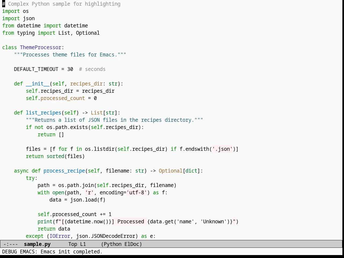Viewport: 344px width, 258px height.
Task: Click the L1 line number indicator
Action: 83,244
